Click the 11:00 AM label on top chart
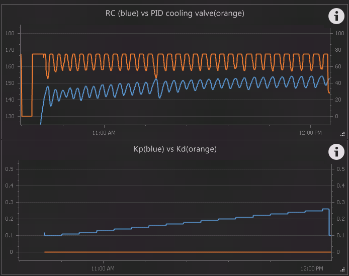The width and height of the screenshot is (349, 276). (104, 133)
